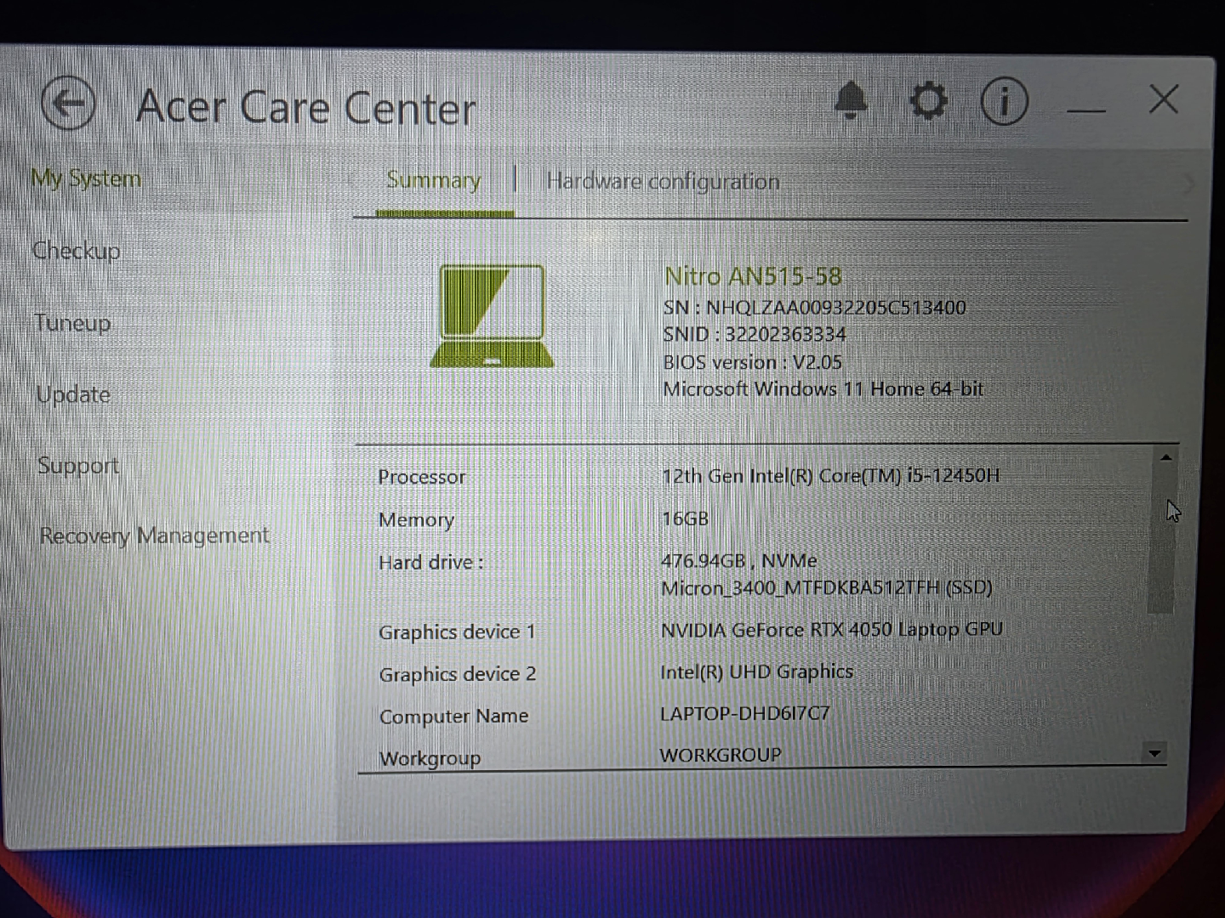1225x918 pixels.
Task: Click the information (i) icon
Action: tap(1004, 102)
